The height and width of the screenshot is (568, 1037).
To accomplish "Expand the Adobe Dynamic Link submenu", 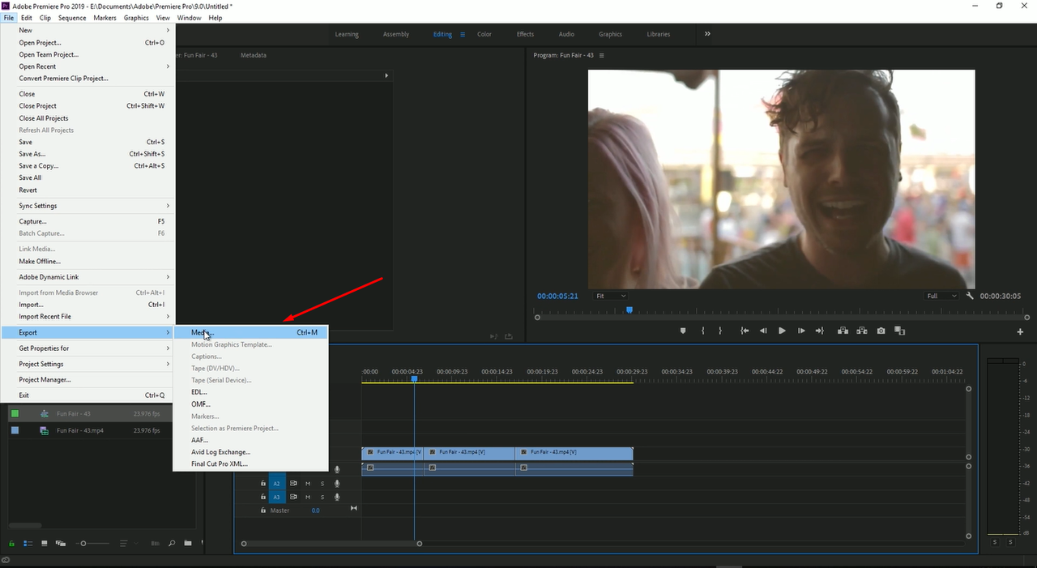I will 87,277.
